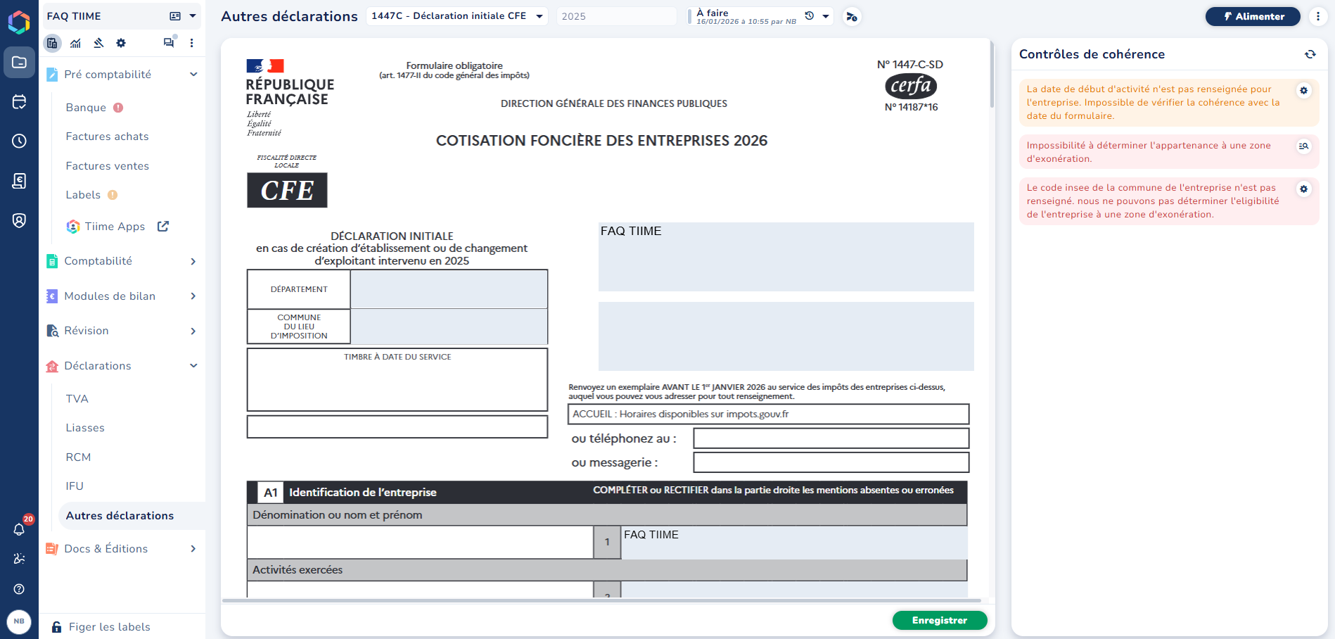Select Autres déclarations in sidebar
Viewport: 1335px width, 639px height.
pos(120,516)
